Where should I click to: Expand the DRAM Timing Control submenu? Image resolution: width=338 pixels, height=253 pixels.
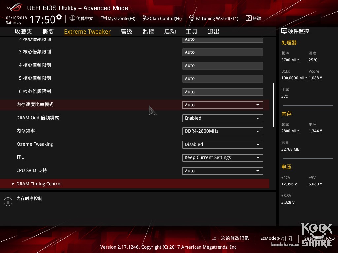pos(39,184)
